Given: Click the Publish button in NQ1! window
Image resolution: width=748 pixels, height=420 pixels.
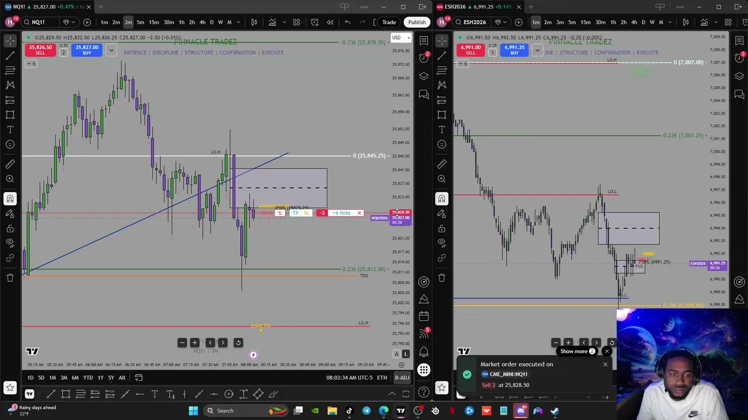Looking at the screenshot, I should [417, 22].
